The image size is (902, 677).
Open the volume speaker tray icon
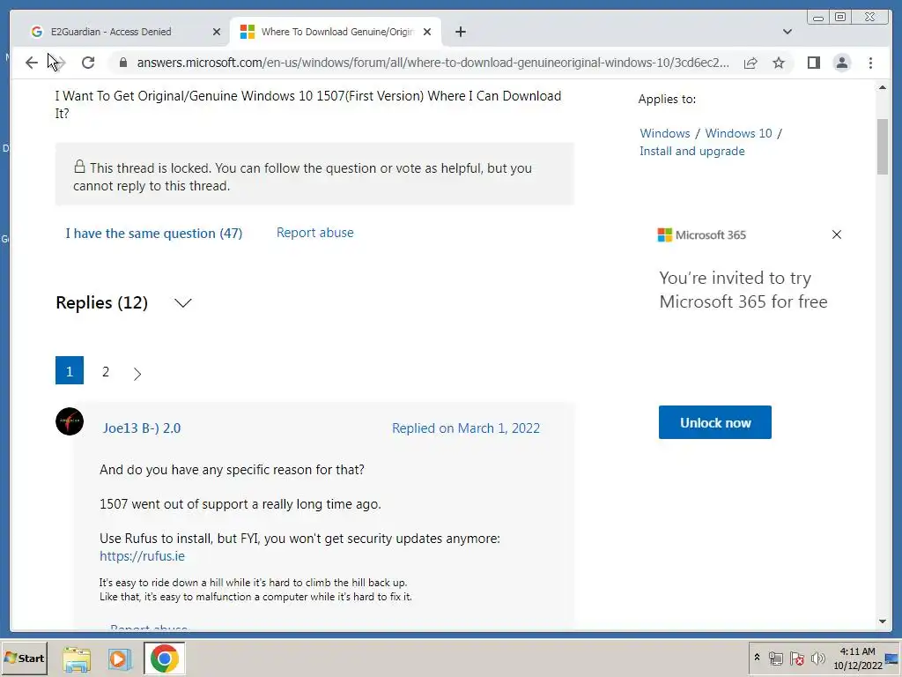coord(817,658)
